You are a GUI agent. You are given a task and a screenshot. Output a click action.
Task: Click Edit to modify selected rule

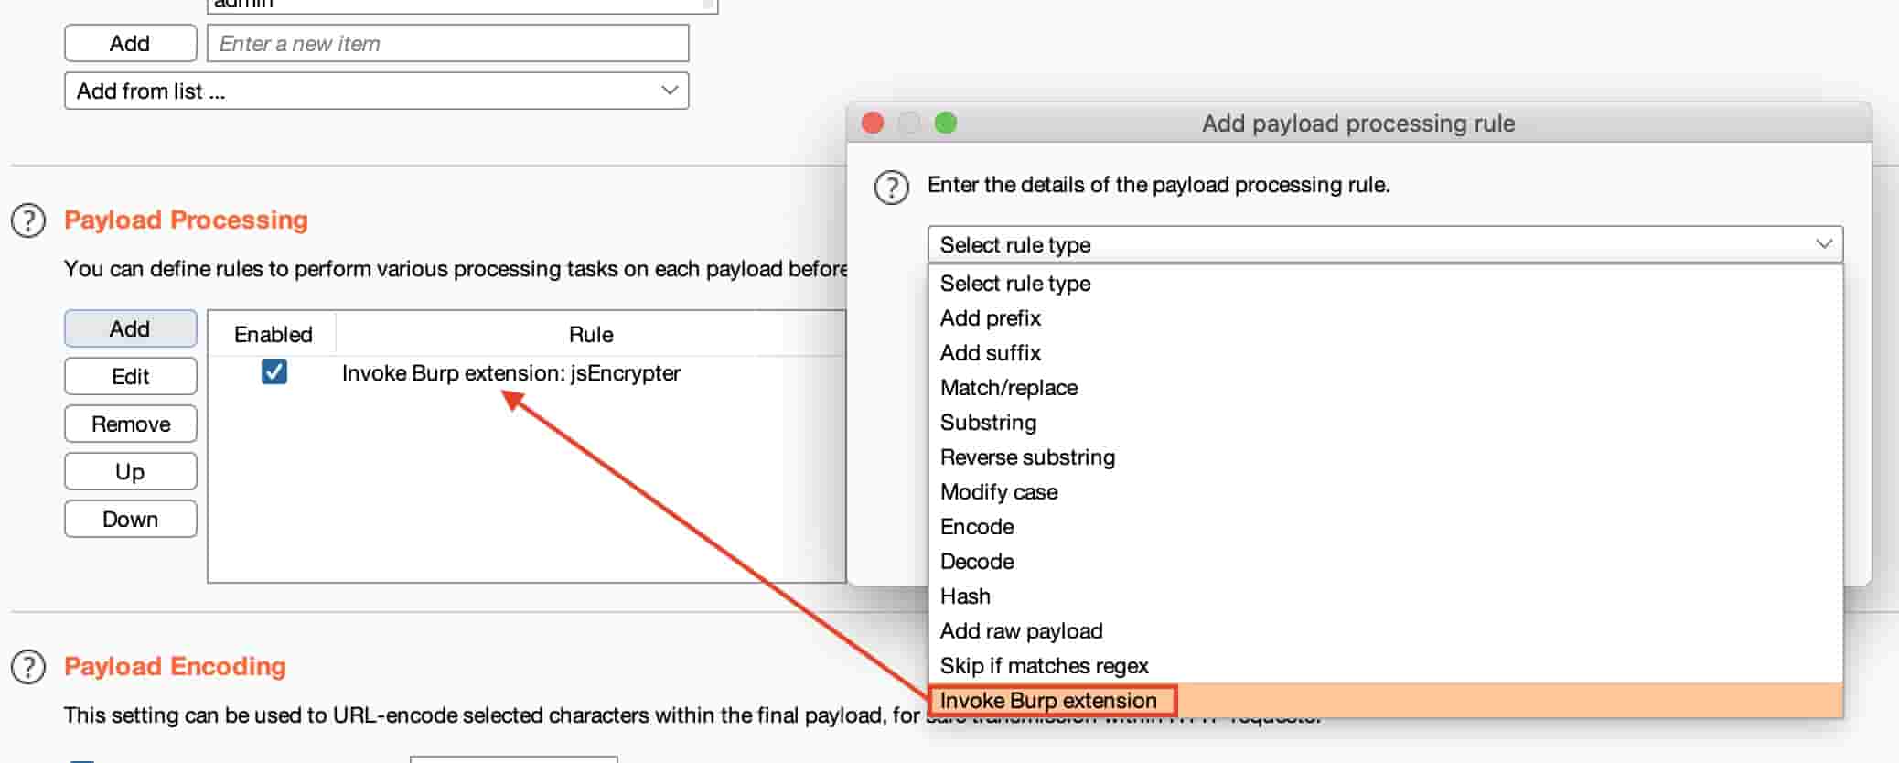[x=131, y=377]
